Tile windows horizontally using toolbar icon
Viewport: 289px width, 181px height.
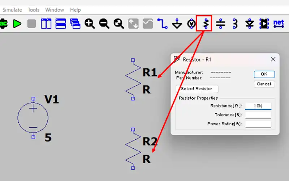point(60,24)
